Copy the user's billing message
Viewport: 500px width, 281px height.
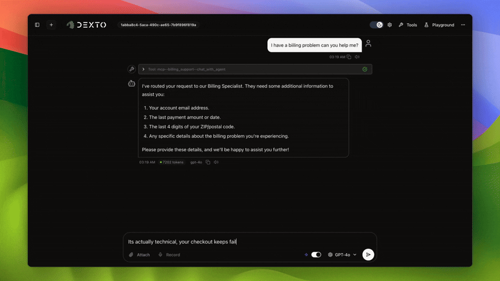pyautogui.click(x=349, y=57)
